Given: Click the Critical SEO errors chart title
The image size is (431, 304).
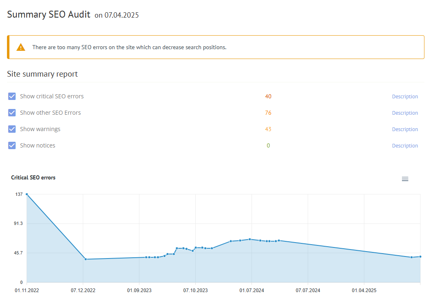Looking at the screenshot, I should pos(33,178).
